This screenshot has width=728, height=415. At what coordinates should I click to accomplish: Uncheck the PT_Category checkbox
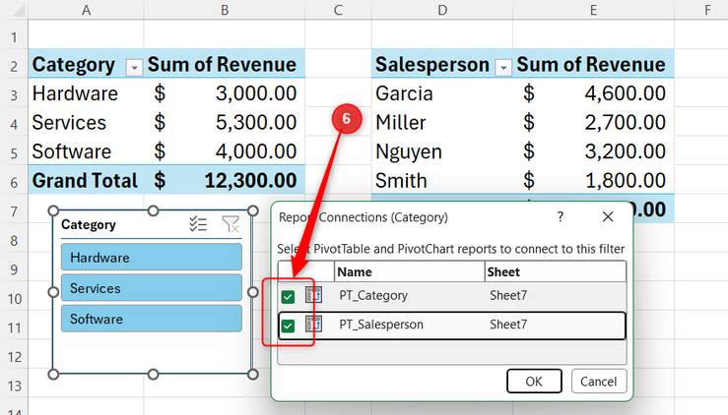(x=288, y=297)
